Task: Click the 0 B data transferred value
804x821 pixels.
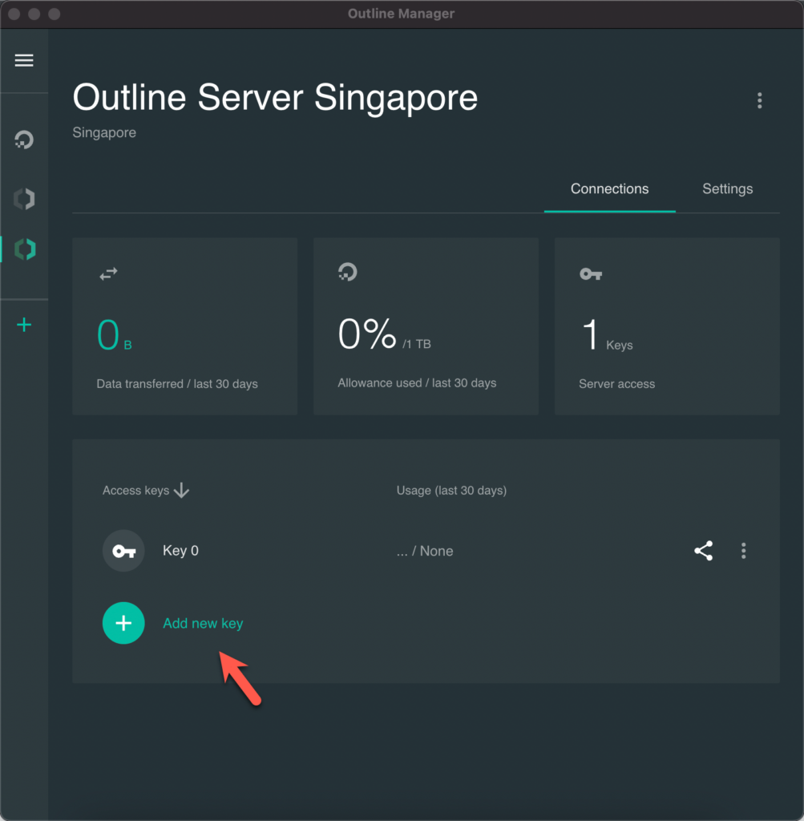Action: tap(114, 334)
